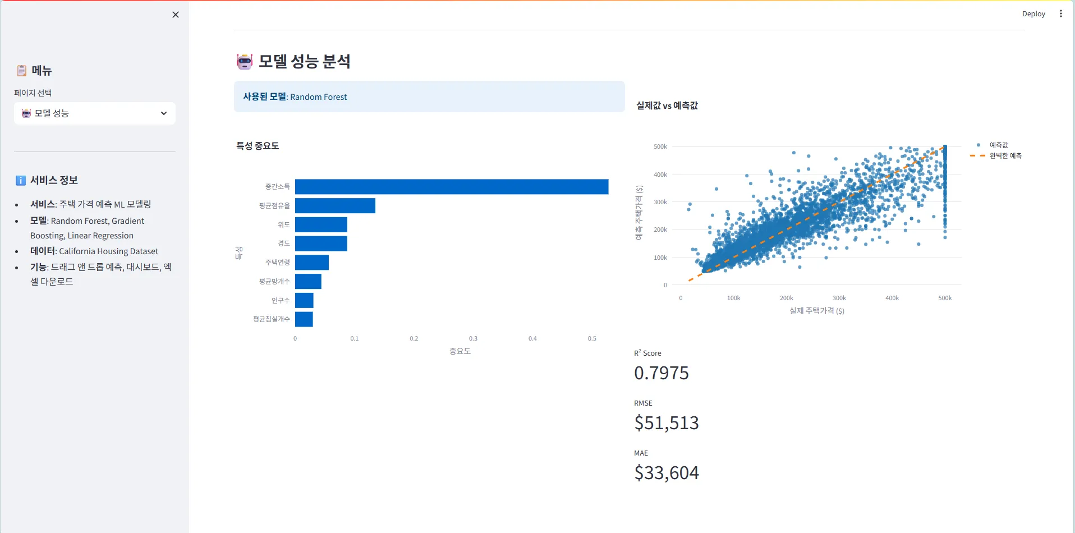Click the R² Score value 0.7975
The image size is (1075, 533).
661,373
